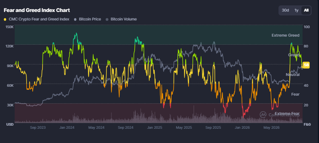Click the Fear zone label
The image size is (319, 143).
295,94
